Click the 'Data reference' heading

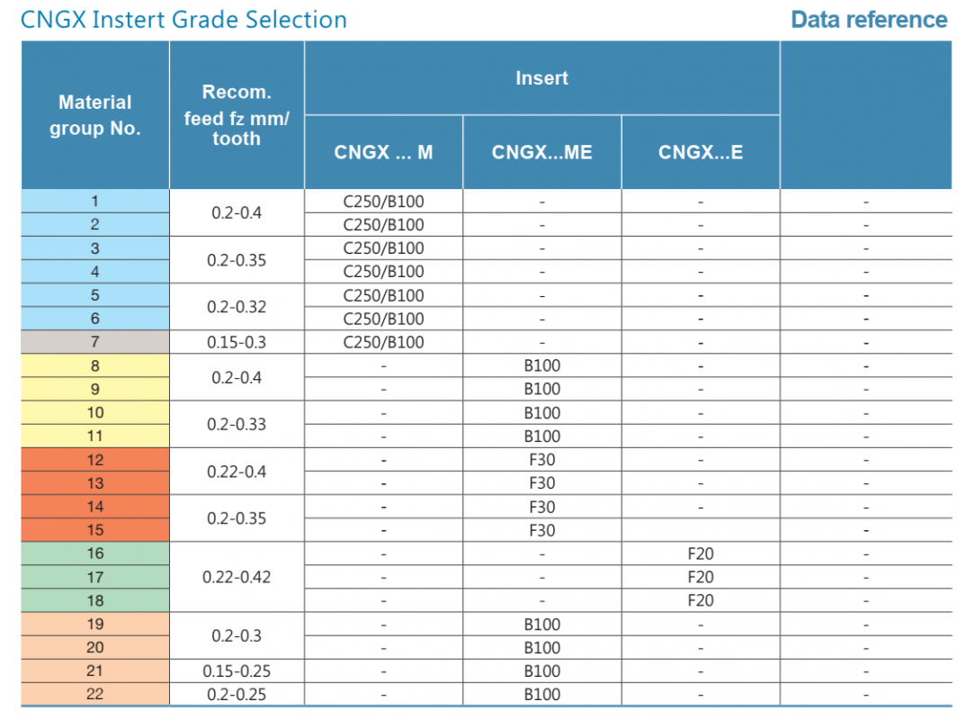tap(869, 20)
